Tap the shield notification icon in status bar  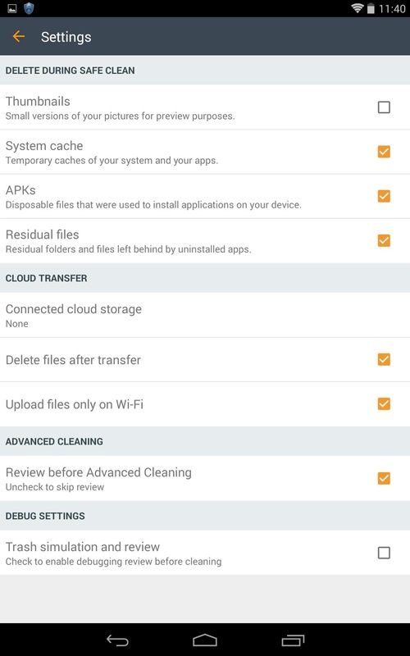29,8
